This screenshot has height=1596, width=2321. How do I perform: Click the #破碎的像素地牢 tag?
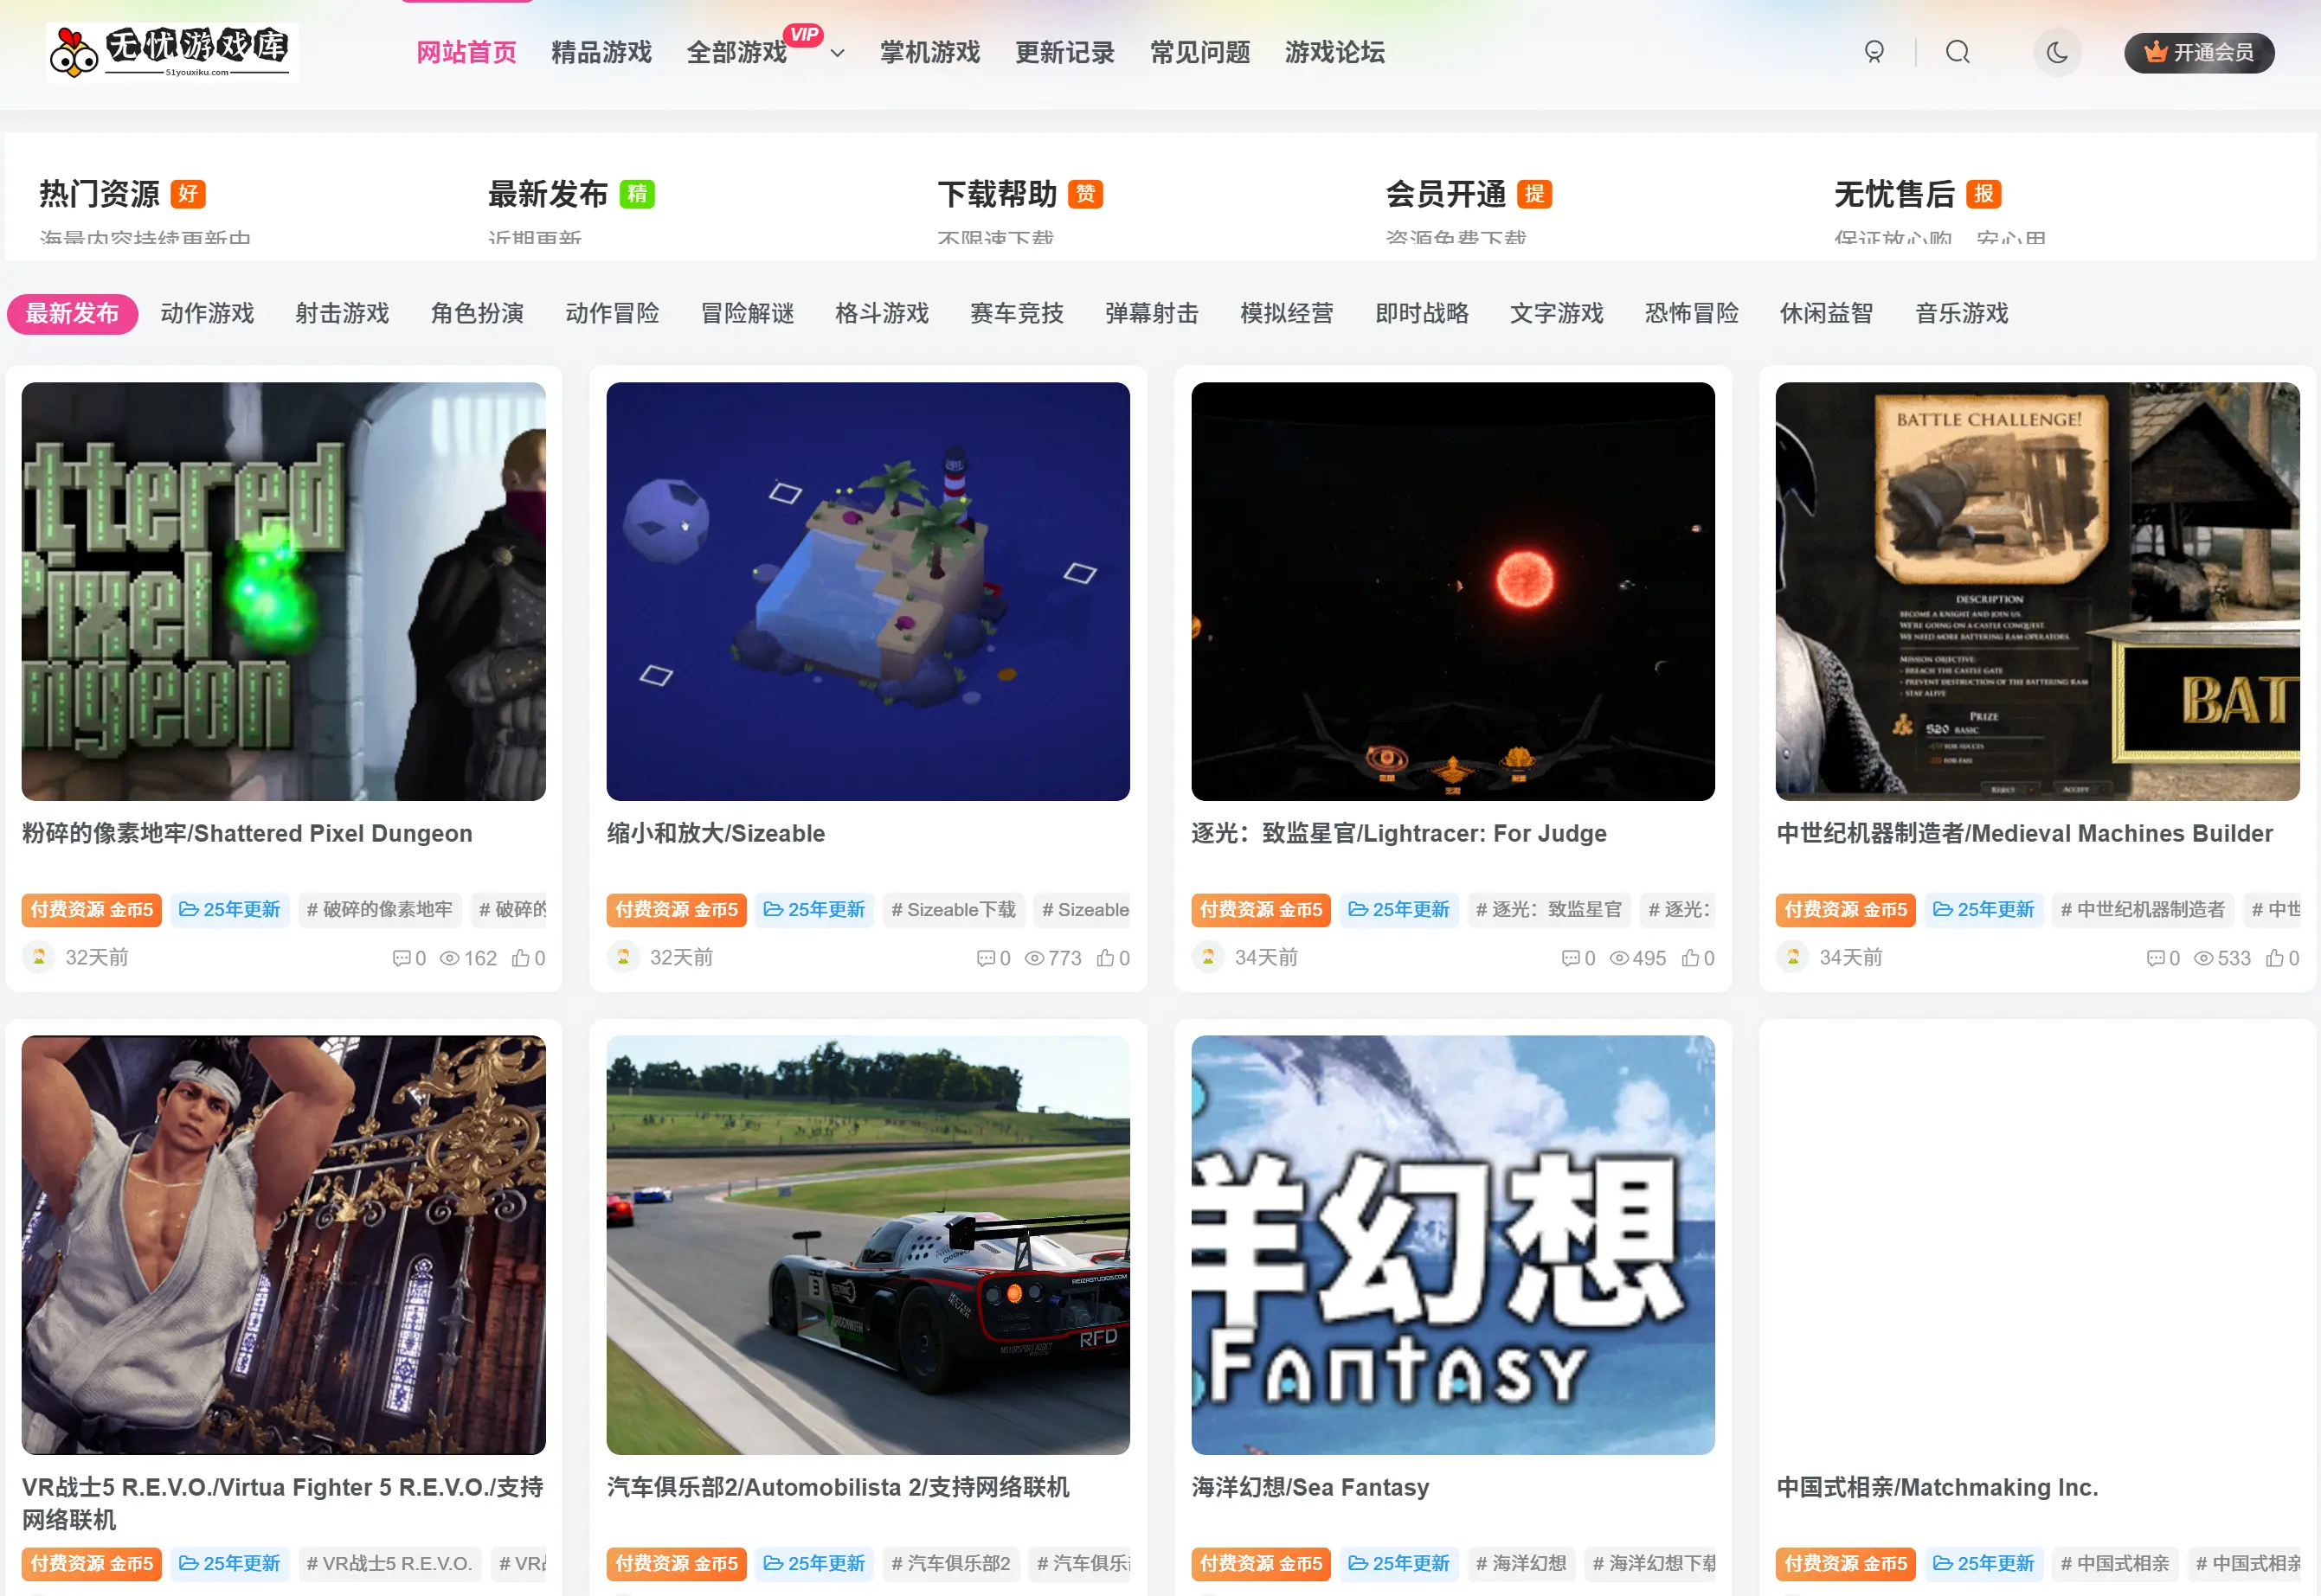pyautogui.click(x=380, y=909)
